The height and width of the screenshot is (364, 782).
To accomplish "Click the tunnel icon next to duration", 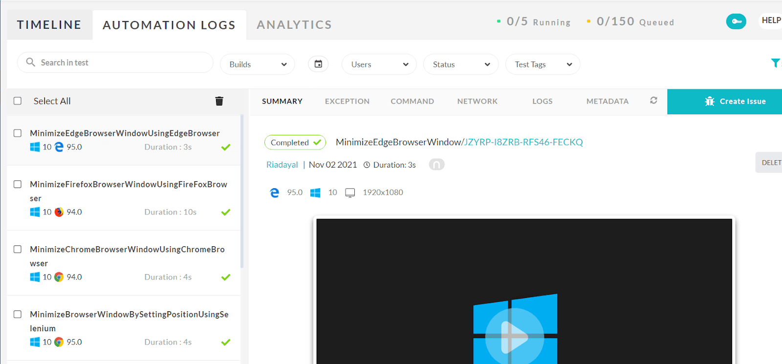I will 436,165.
